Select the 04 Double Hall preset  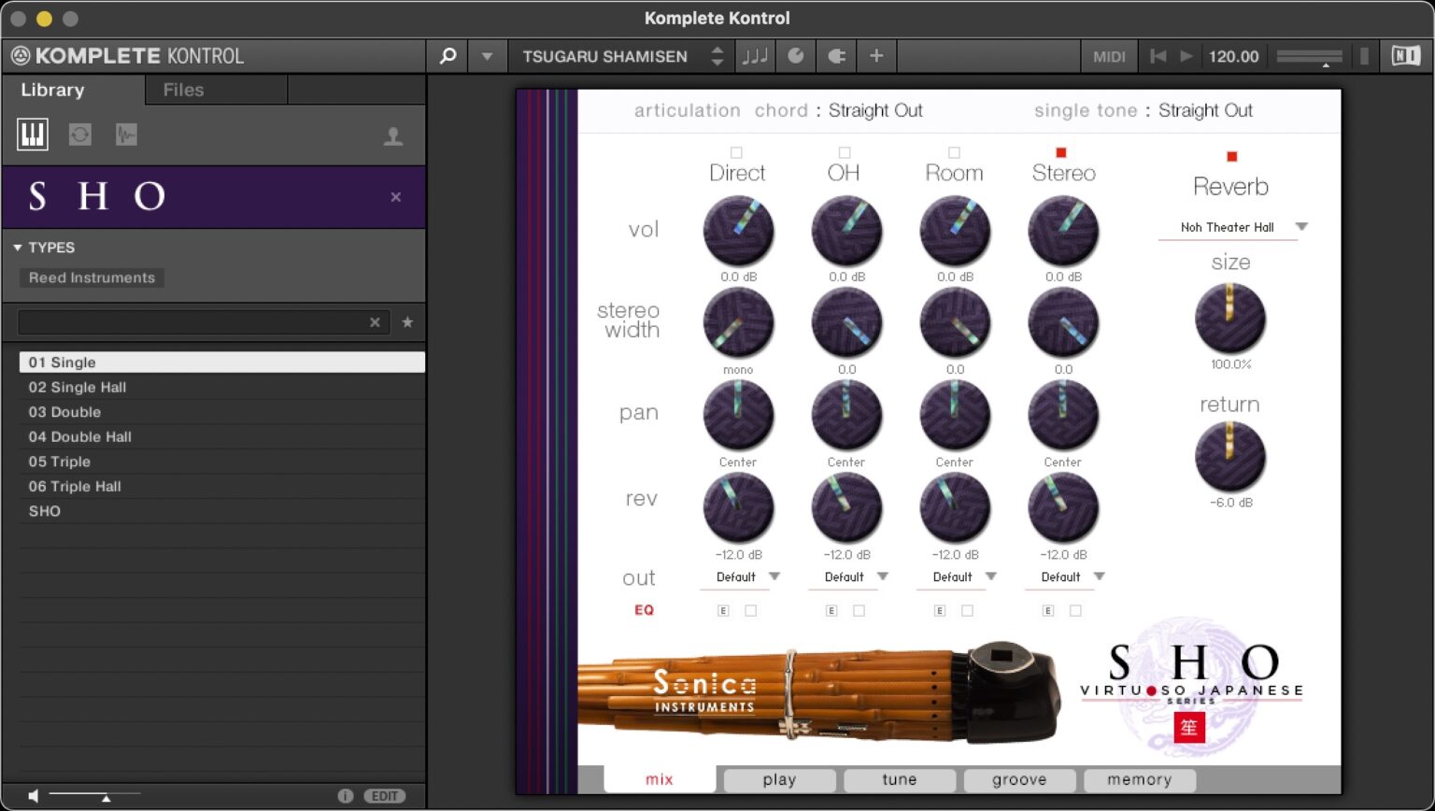79,436
